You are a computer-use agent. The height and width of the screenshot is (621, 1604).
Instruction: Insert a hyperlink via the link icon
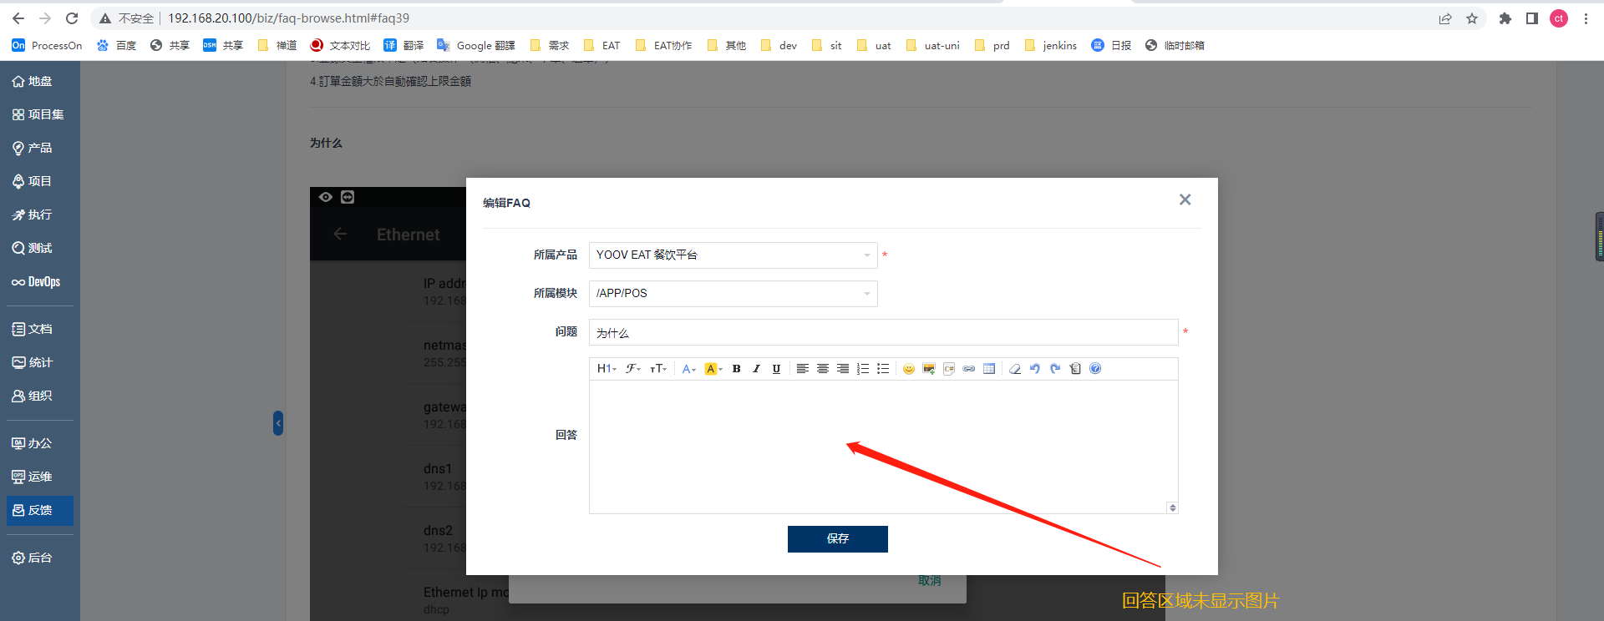pos(968,369)
